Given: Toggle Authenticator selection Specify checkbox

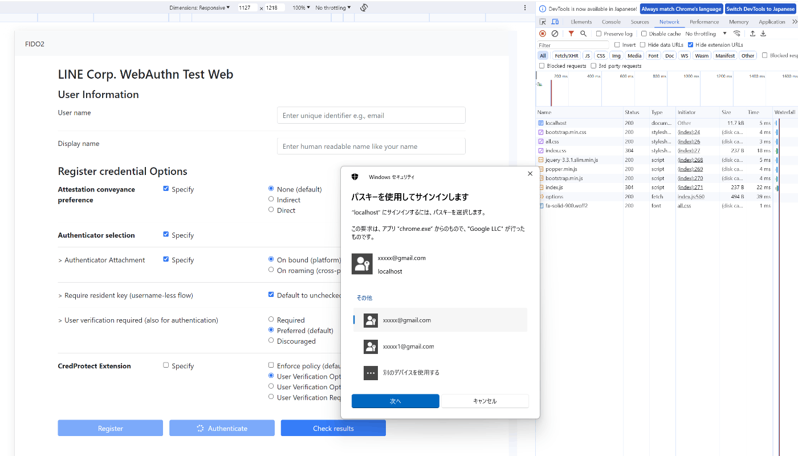Looking at the screenshot, I should [x=166, y=234].
